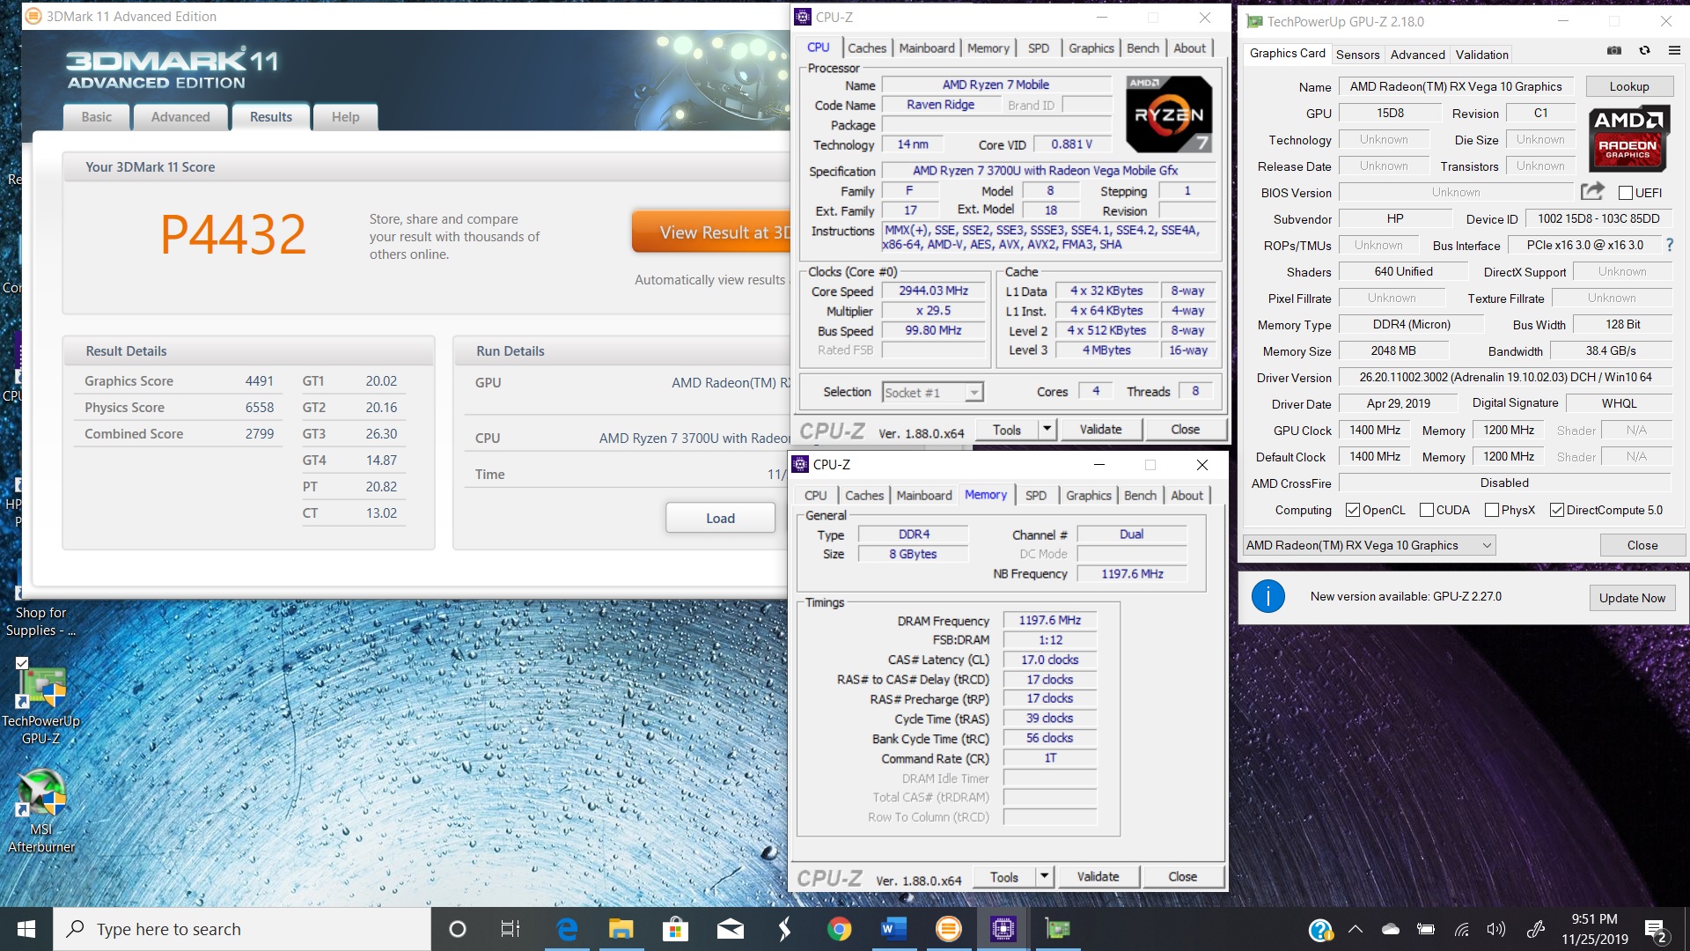Open the Caches tab in upper CPU-Z window

tap(867, 48)
